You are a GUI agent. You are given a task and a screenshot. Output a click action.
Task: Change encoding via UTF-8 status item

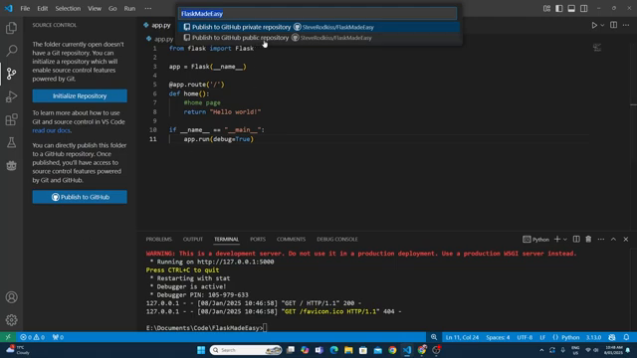pyautogui.click(x=525, y=337)
